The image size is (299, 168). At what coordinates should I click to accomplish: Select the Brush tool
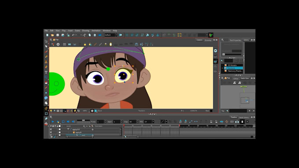tap(46, 51)
